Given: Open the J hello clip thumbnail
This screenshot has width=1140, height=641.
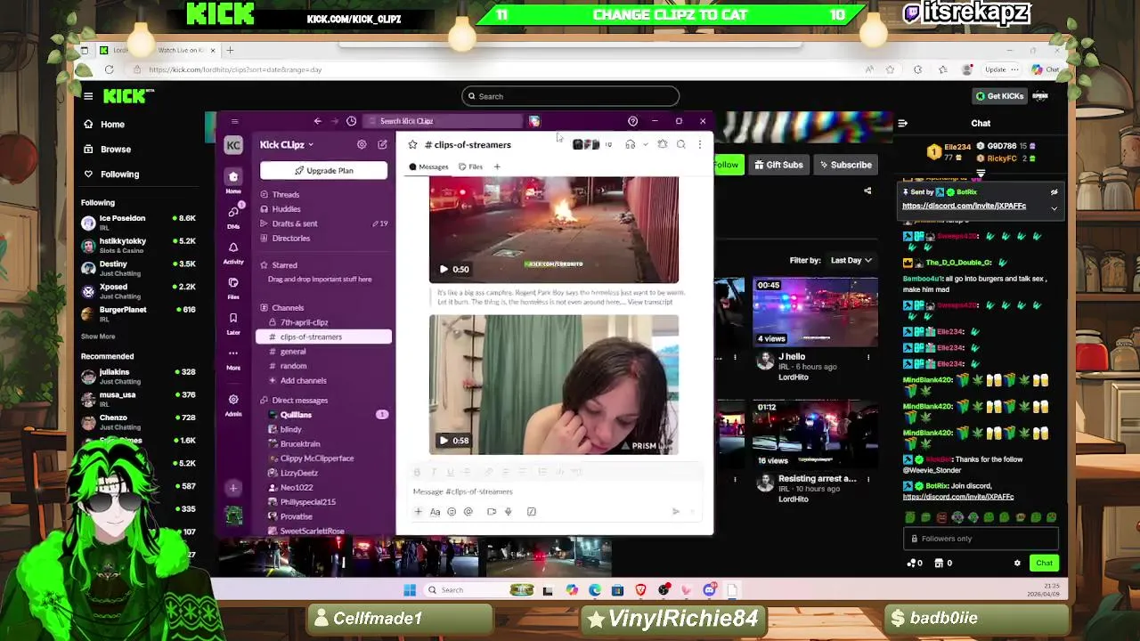Looking at the screenshot, I should click(x=815, y=312).
